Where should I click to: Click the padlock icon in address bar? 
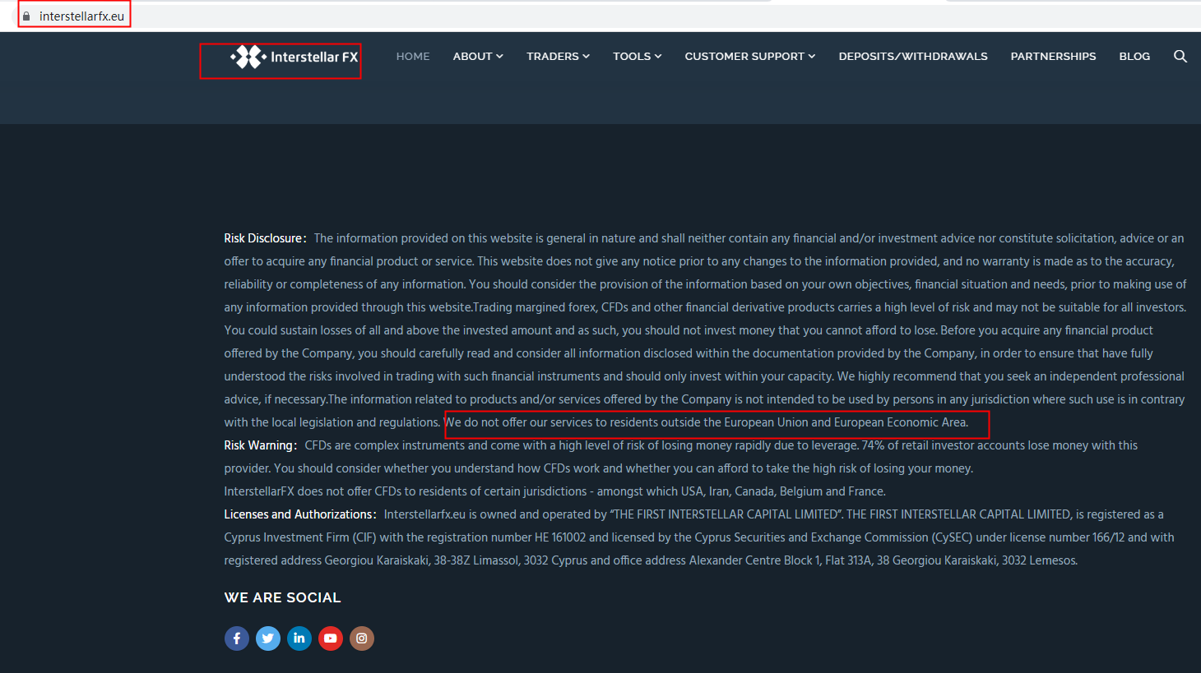(x=26, y=16)
